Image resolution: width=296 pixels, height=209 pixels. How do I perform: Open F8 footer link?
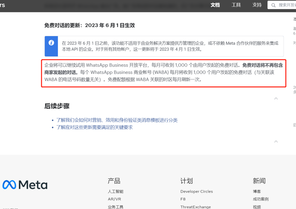(x=183, y=199)
